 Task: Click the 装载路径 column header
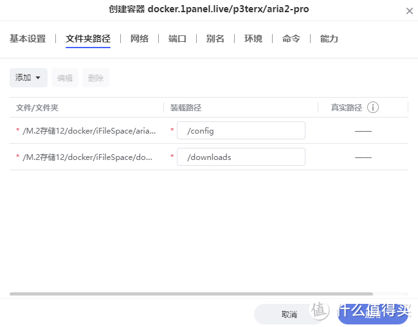[x=186, y=107]
